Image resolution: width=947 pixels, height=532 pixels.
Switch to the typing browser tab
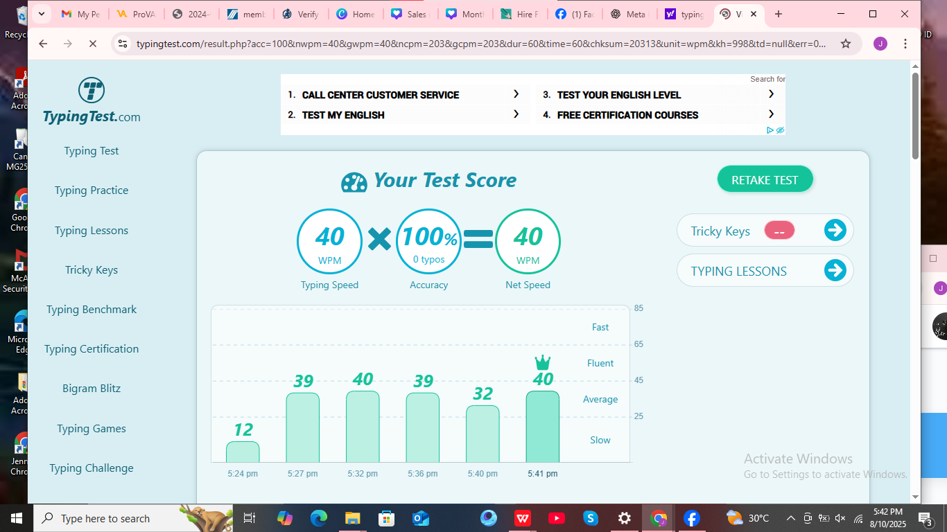point(685,13)
